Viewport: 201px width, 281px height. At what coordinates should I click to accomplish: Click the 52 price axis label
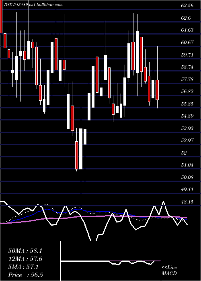coord(185,153)
